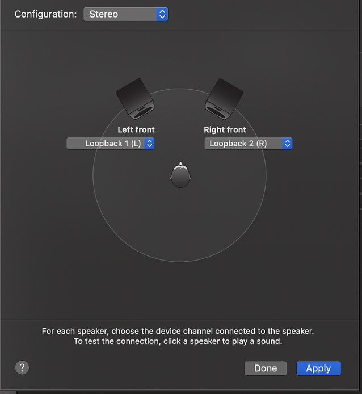Click the Right front label
Screen dimensions: 362x394
tap(225, 129)
